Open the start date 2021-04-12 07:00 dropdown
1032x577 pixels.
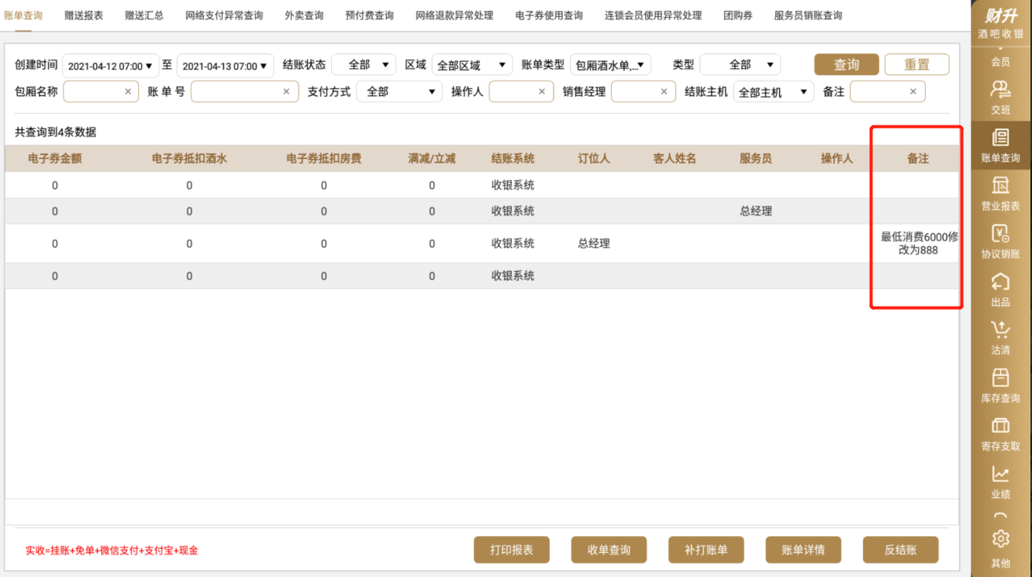point(110,66)
